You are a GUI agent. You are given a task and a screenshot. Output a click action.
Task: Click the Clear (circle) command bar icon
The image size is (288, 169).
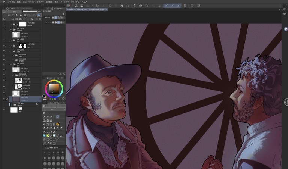(110, 6)
